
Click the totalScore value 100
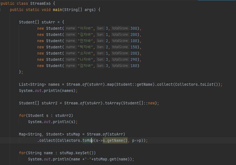[134, 41]
